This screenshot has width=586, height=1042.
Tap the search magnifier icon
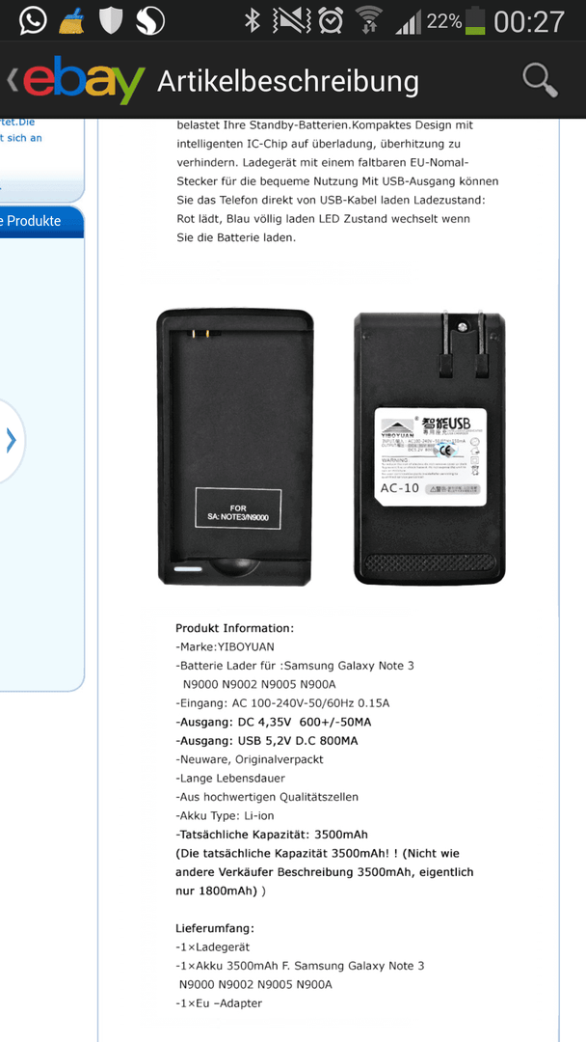coord(540,80)
